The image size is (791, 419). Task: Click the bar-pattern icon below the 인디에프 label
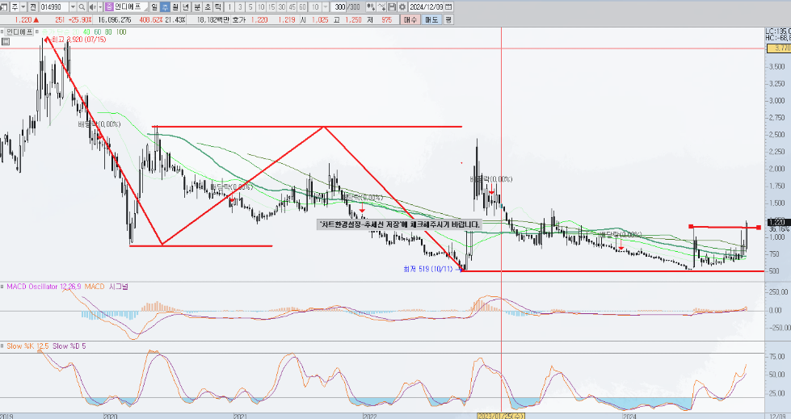(5, 42)
